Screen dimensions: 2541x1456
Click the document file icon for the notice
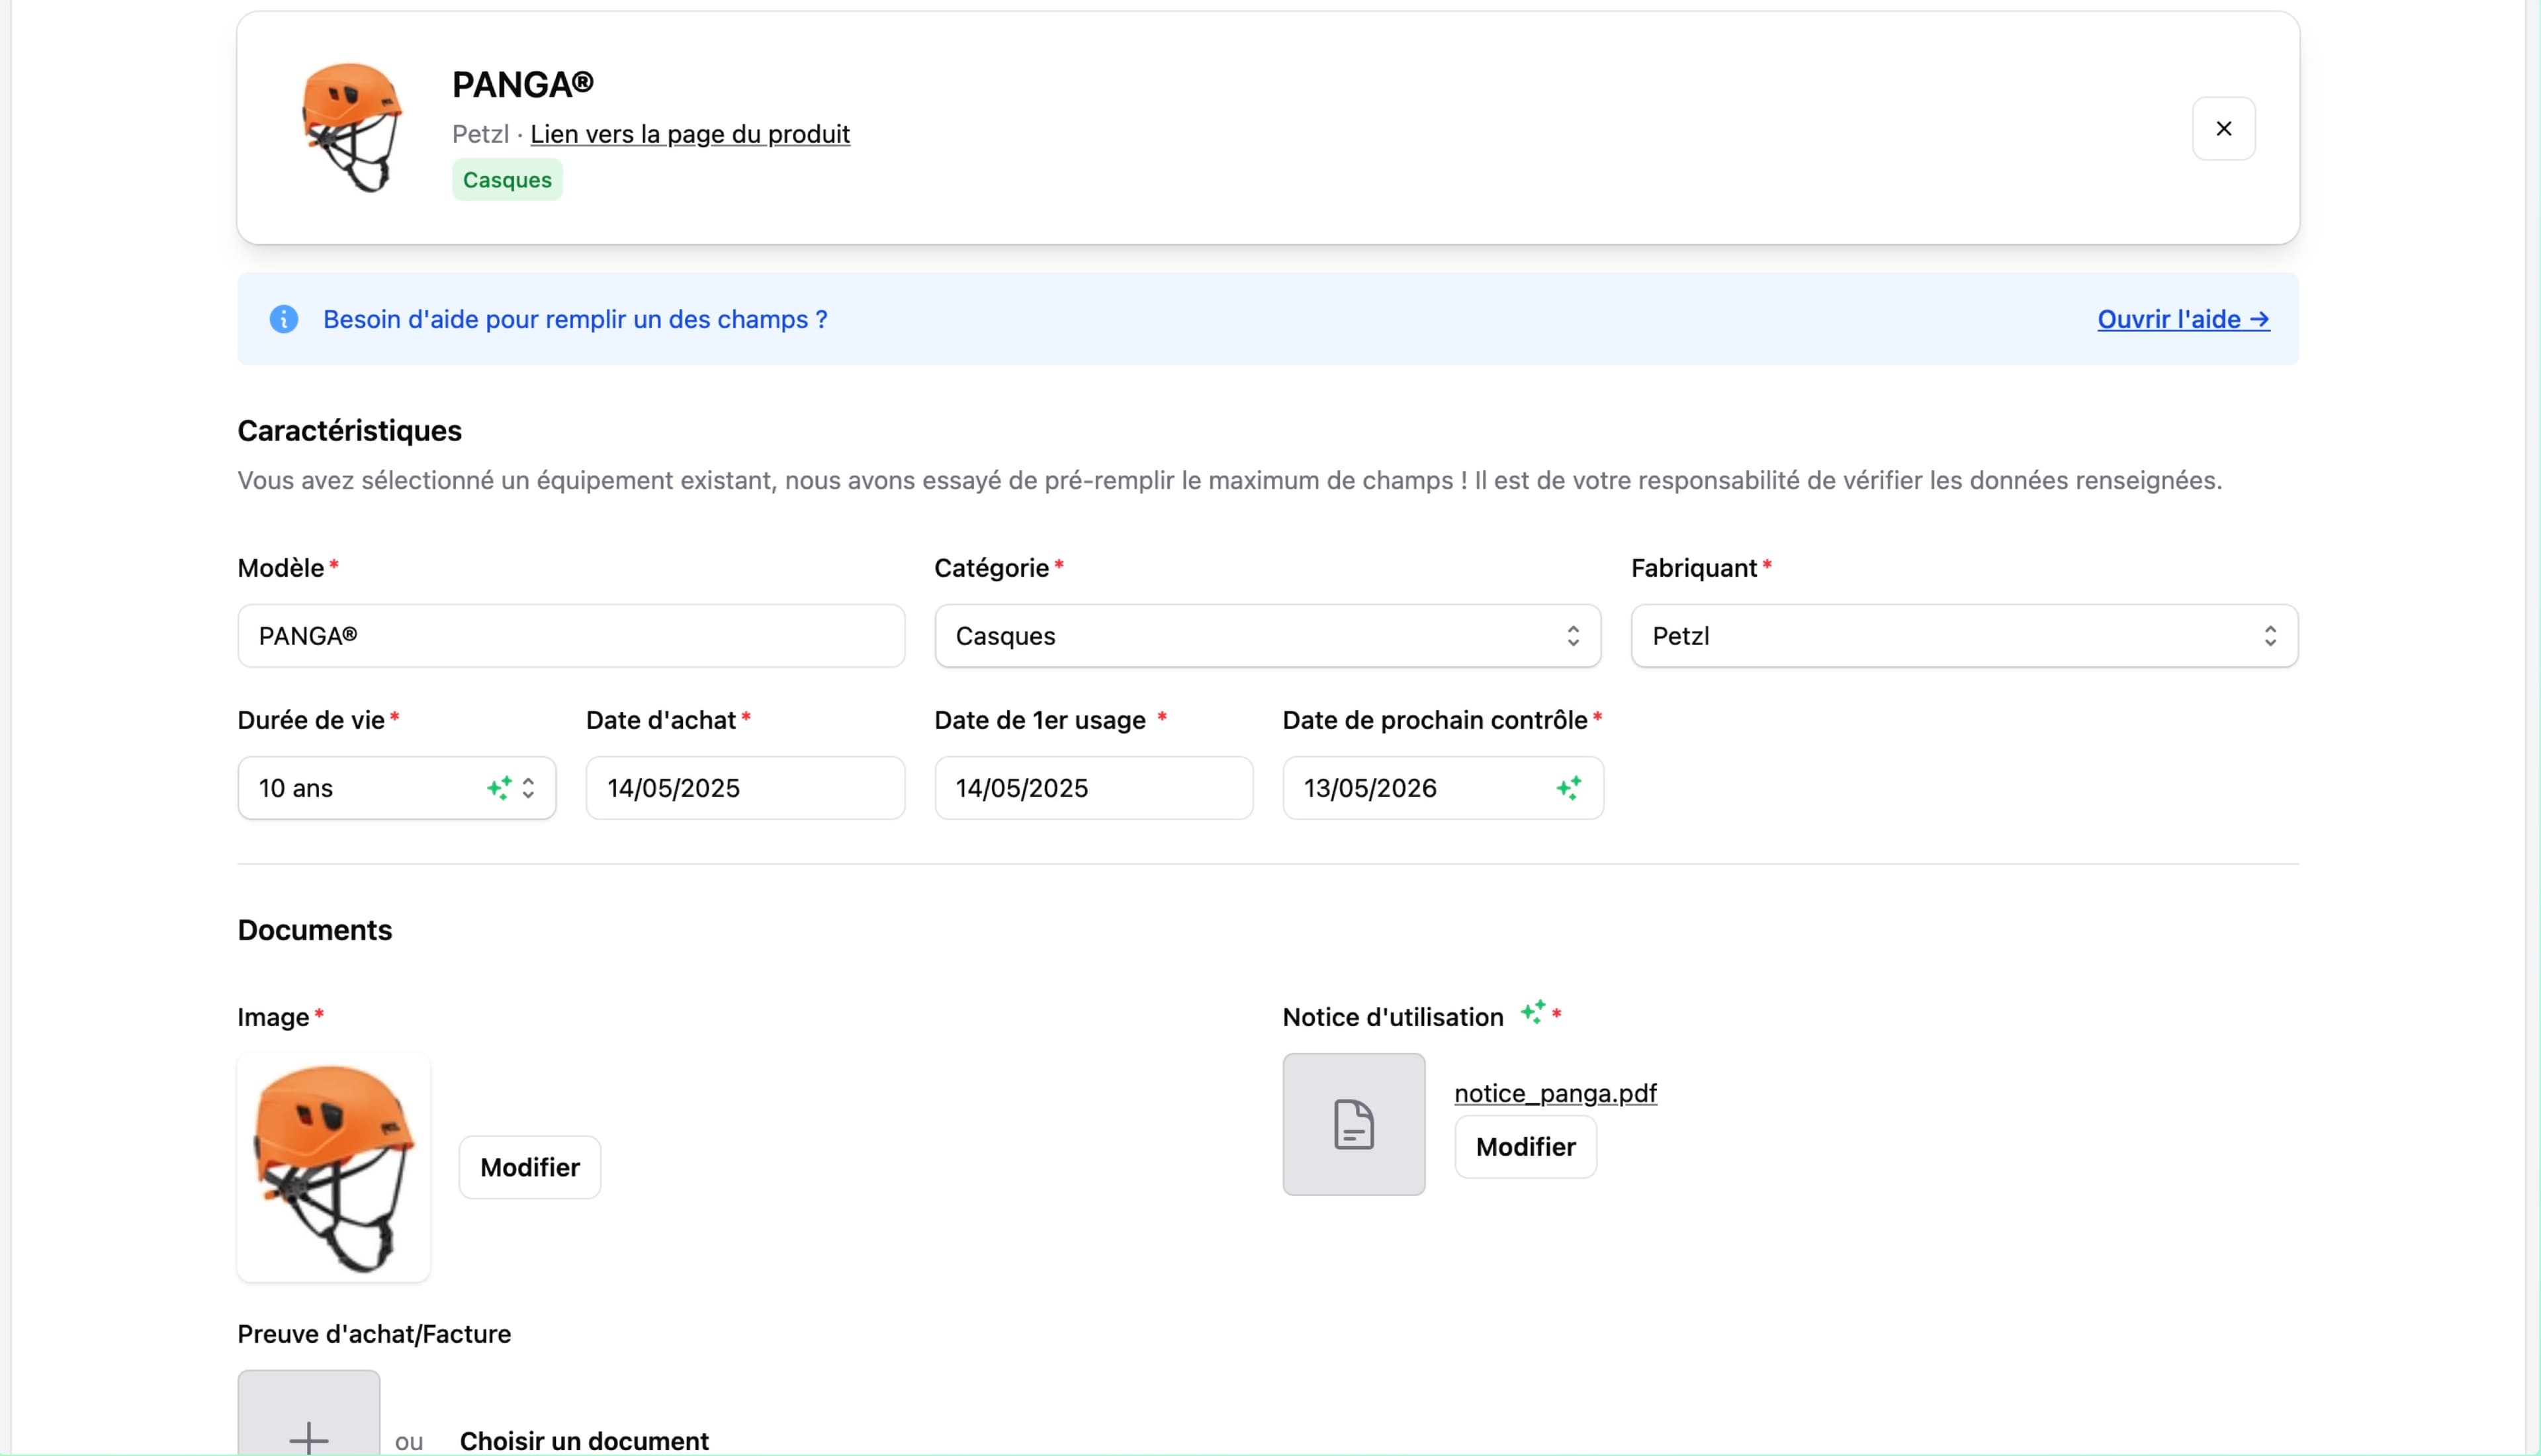1353,1124
